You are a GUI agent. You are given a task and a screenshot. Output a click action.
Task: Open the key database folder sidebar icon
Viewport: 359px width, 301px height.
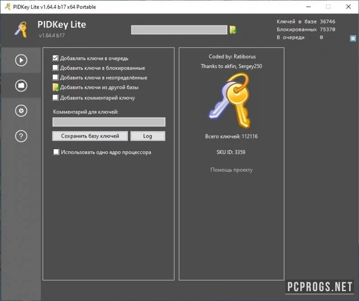[x=21, y=86]
